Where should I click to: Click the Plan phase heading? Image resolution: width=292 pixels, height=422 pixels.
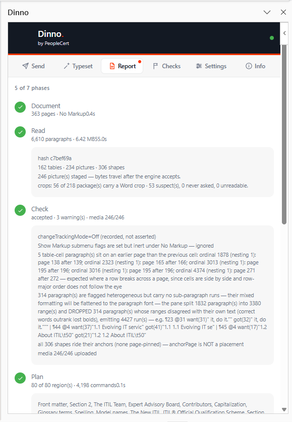[x=37, y=377]
